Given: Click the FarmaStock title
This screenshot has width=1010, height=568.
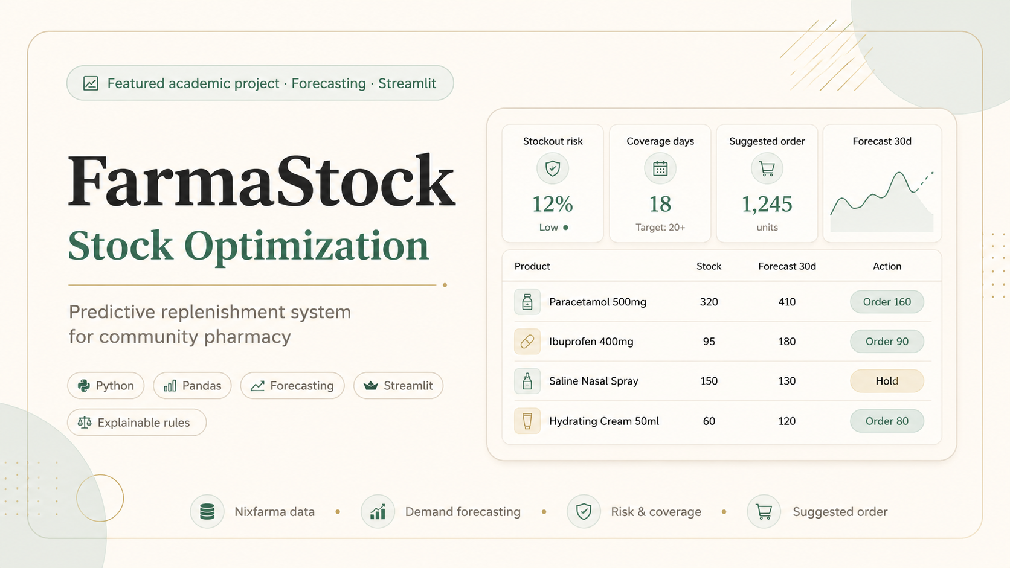Looking at the screenshot, I should click(261, 180).
